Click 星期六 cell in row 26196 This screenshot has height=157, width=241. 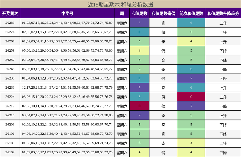(x=122, y=134)
